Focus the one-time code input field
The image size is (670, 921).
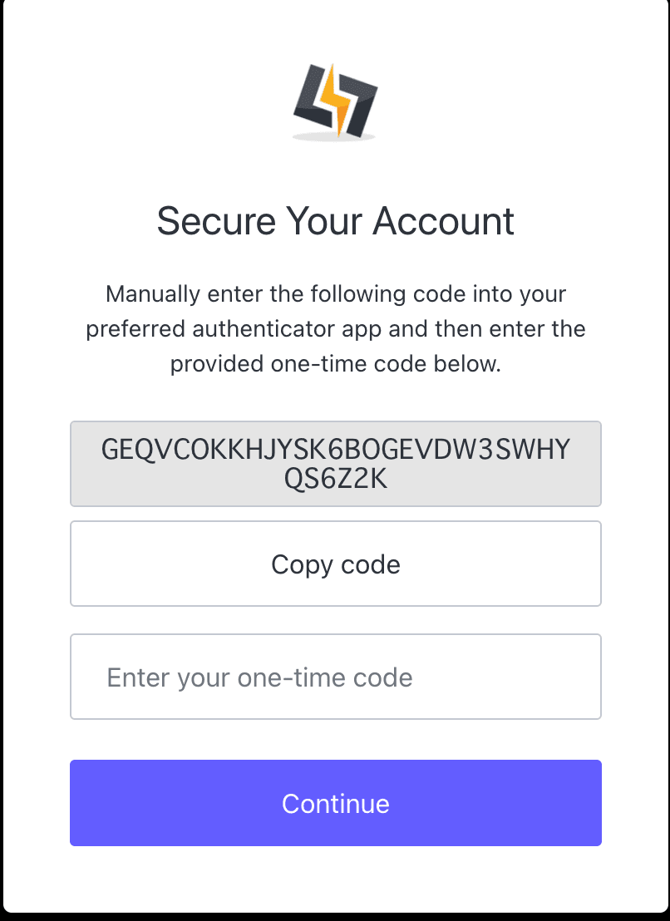click(x=335, y=677)
